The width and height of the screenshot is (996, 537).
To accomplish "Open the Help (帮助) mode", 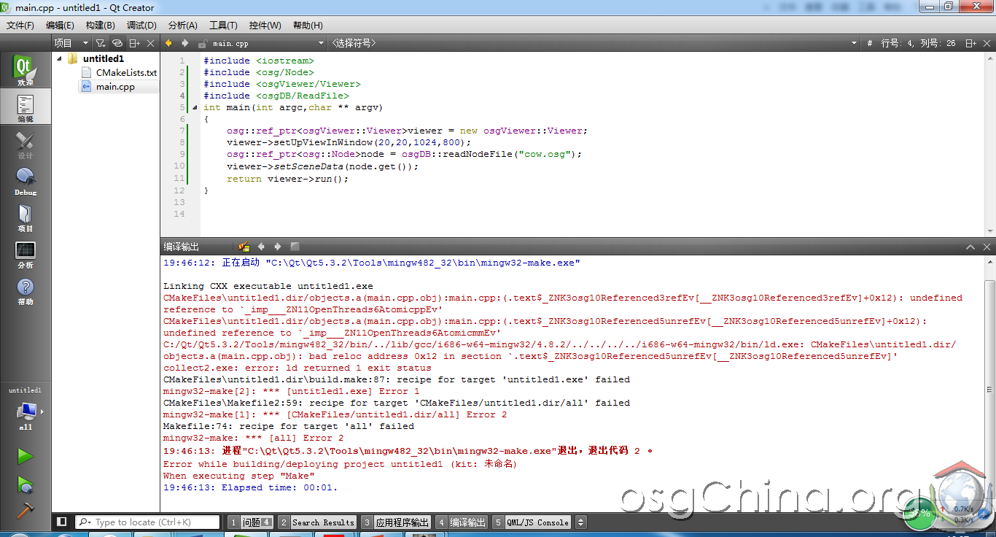I will (x=26, y=290).
